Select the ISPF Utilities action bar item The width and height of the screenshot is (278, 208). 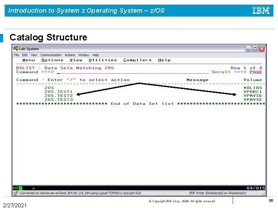tap(103, 60)
